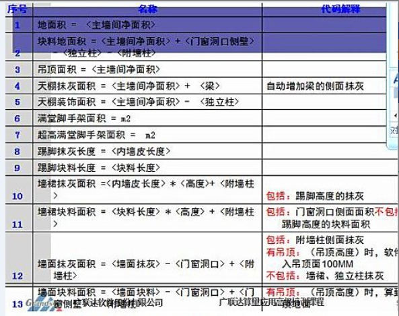Image resolution: width=399 pixels, height=316 pixels.
Task: Click the 踢脚高度的块料面积 explanation text
Action: (326, 224)
